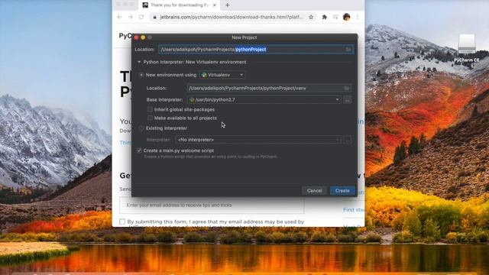Close the Chrome tab
The image size is (489, 275).
pyautogui.click(x=215, y=5)
